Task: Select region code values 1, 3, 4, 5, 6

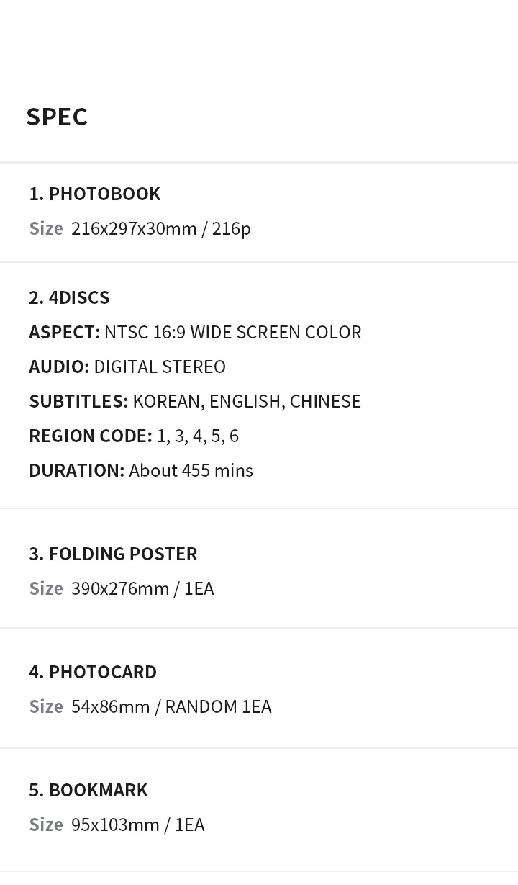Action: tap(198, 436)
